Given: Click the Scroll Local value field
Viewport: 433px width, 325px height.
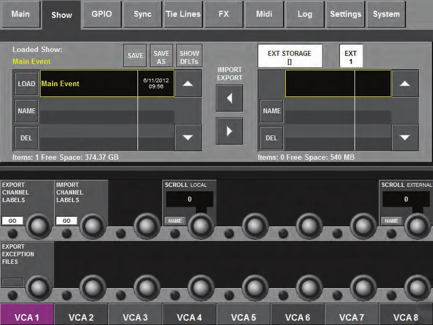Looking at the screenshot, I should pos(189,199).
